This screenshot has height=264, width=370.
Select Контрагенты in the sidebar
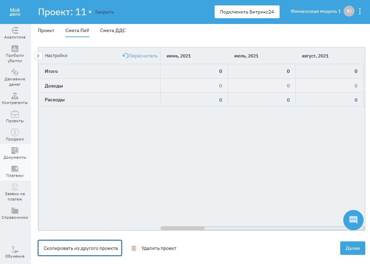pyautogui.click(x=15, y=98)
